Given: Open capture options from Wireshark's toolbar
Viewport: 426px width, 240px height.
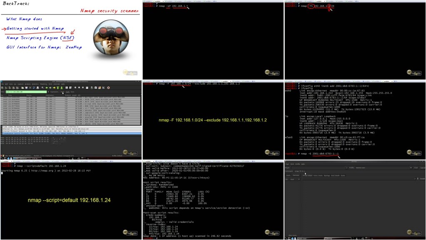Looking at the screenshot, I should pos(6,88).
